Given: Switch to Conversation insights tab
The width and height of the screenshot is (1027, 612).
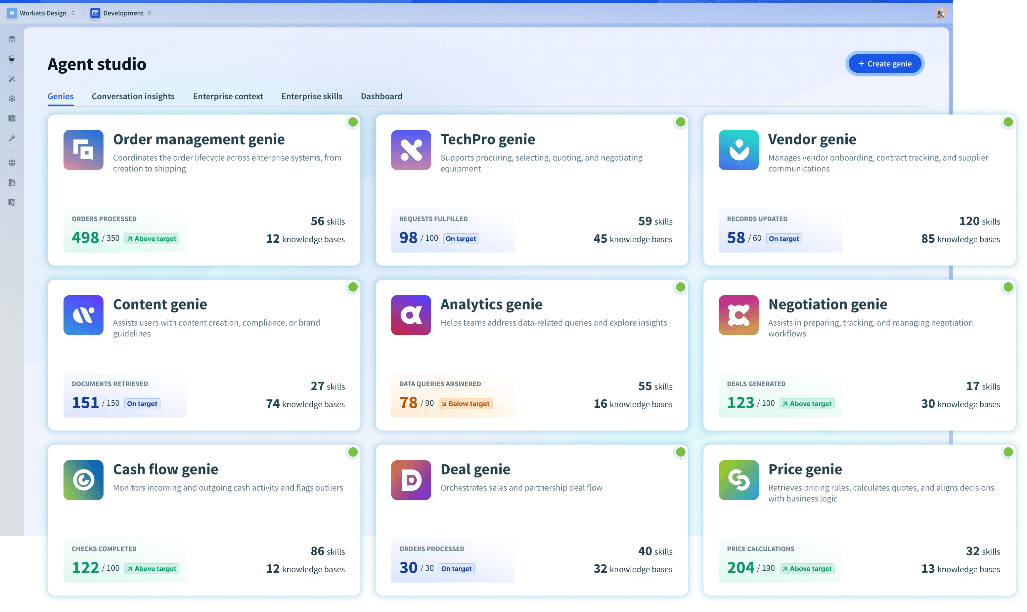Looking at the screenshot, I should point(133,96).
